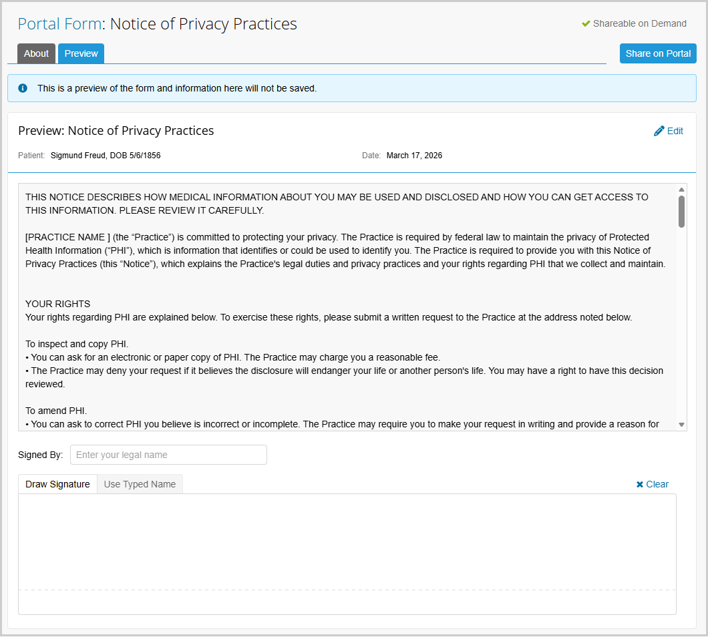708x637 pixels.
Task: Click the Edit link
Action: click(x=669, y=131)
